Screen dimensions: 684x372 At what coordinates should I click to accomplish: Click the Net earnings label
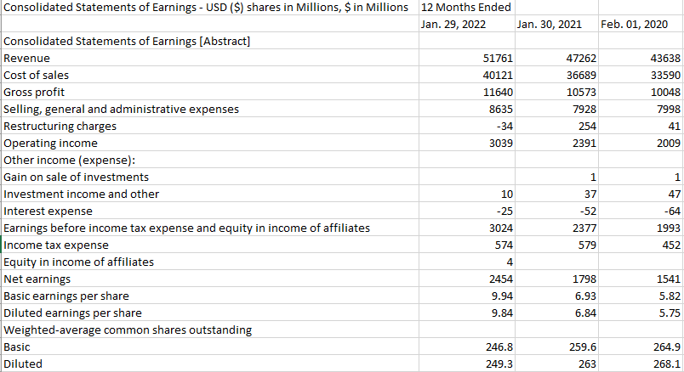click(37, 279)
